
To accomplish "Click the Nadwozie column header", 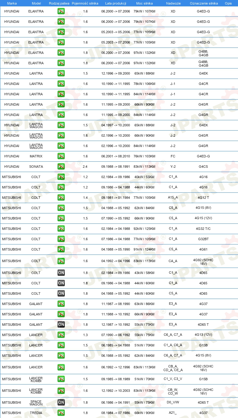I will (173, 3).
